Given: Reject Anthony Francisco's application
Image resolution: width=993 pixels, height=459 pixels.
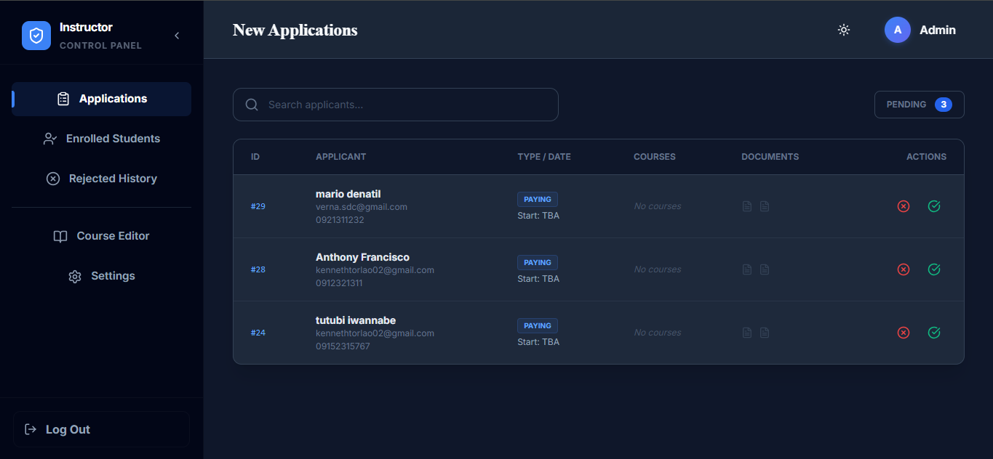Looking at the screenshot, I should click(x=904, y=269).
